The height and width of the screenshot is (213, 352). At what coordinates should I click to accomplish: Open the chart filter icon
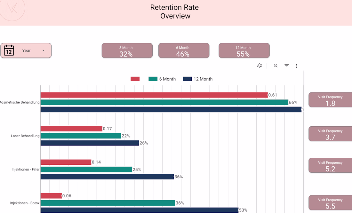point(287,66)
